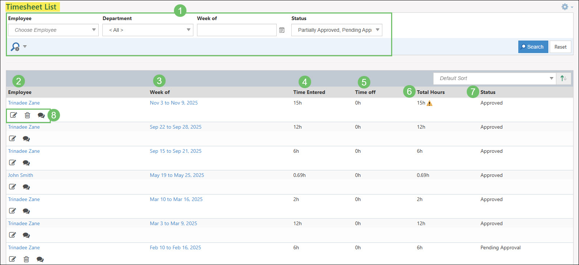579x265 pixels.
Task: Click the 15h time entered value
Action: [298, 103]
